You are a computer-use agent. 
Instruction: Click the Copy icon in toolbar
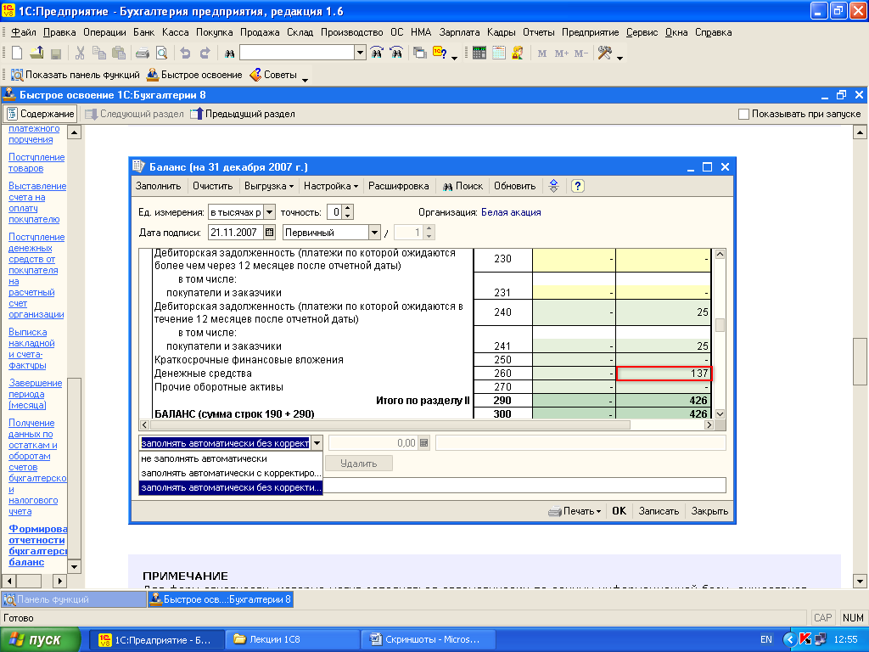(99, 53)
